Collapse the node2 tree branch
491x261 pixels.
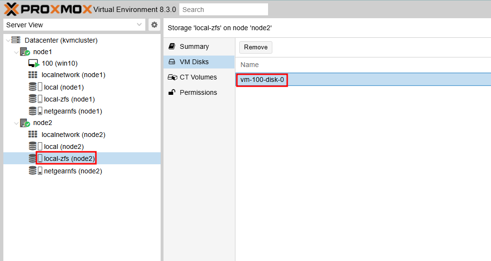click(16, 123)
